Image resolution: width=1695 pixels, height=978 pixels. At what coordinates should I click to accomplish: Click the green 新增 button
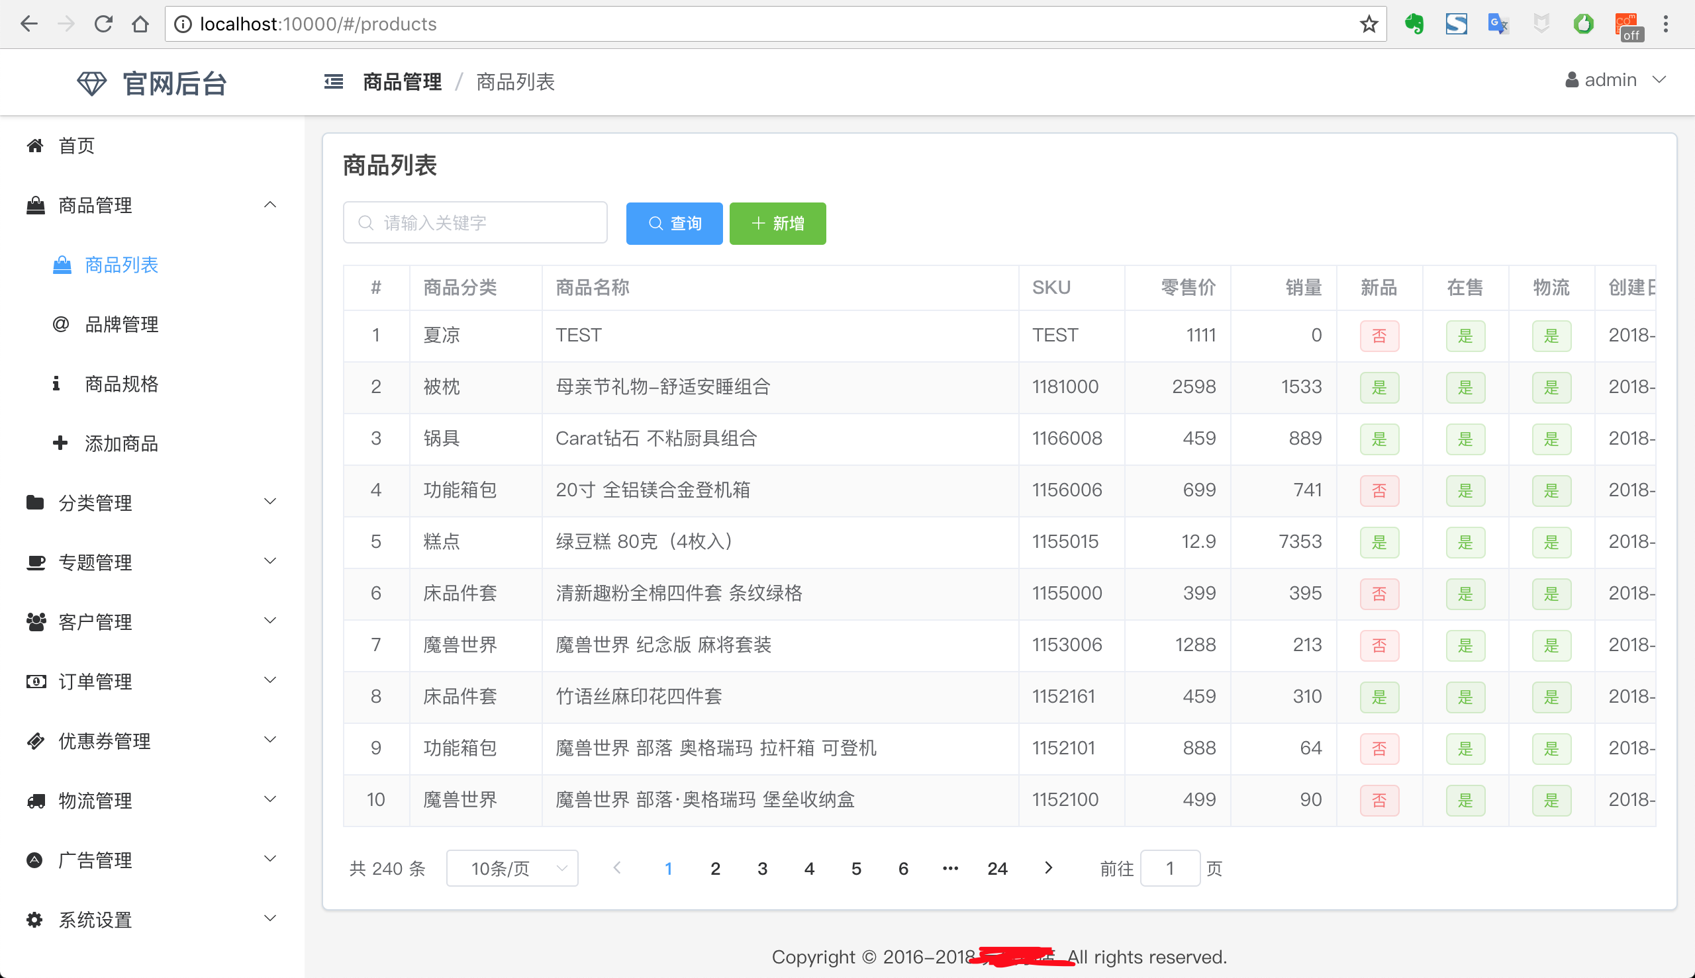click(x=777, y=224)
